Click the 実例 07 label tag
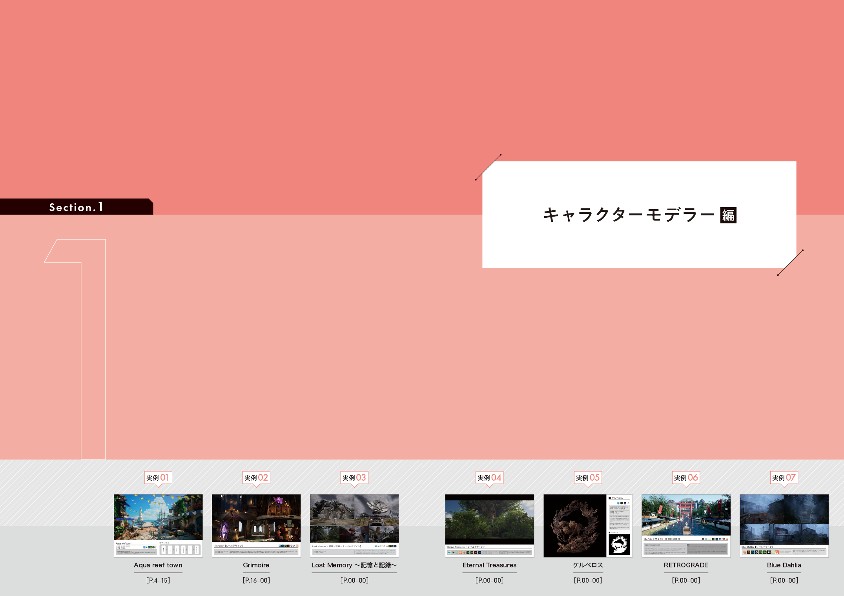Image resolution: width=844 pixels, height=596 pixels. (784, 478)
